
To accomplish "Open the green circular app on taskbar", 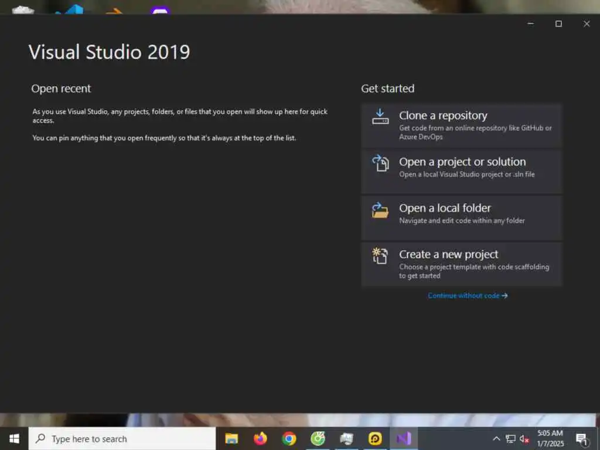I will [318, 438].
